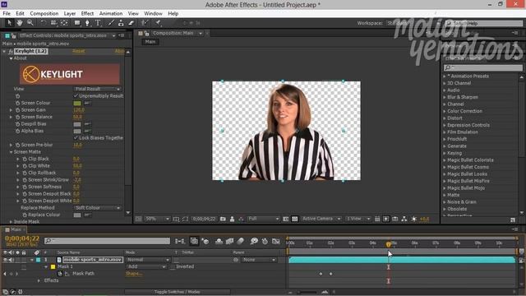Open grid and guide options icon
Viewport: 526px width, 296px height.
coord(176,220)
